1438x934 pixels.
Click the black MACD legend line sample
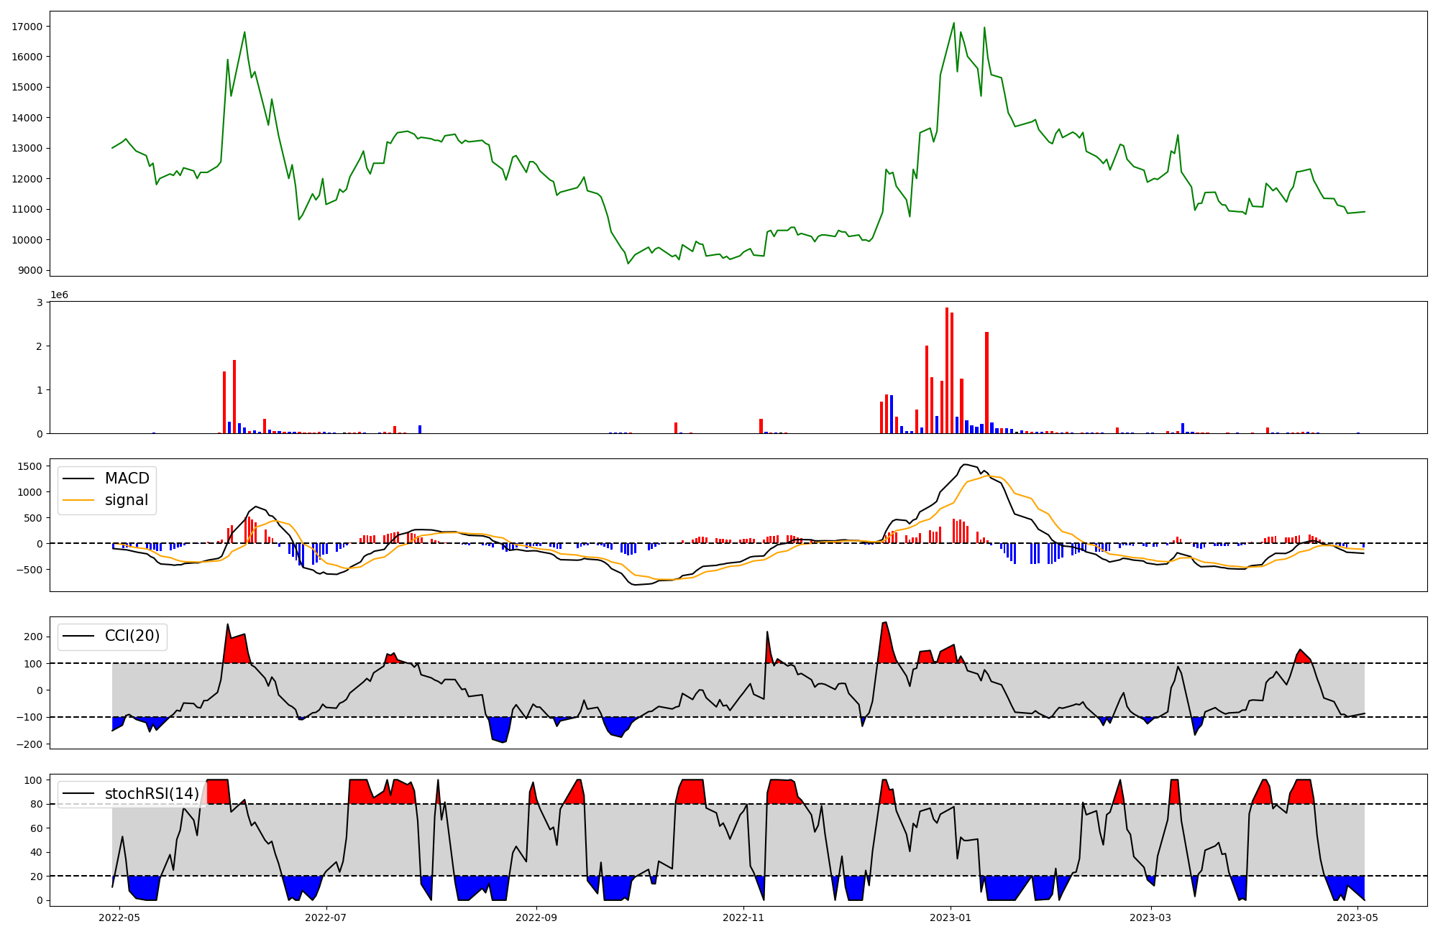[x=79, y=478]
